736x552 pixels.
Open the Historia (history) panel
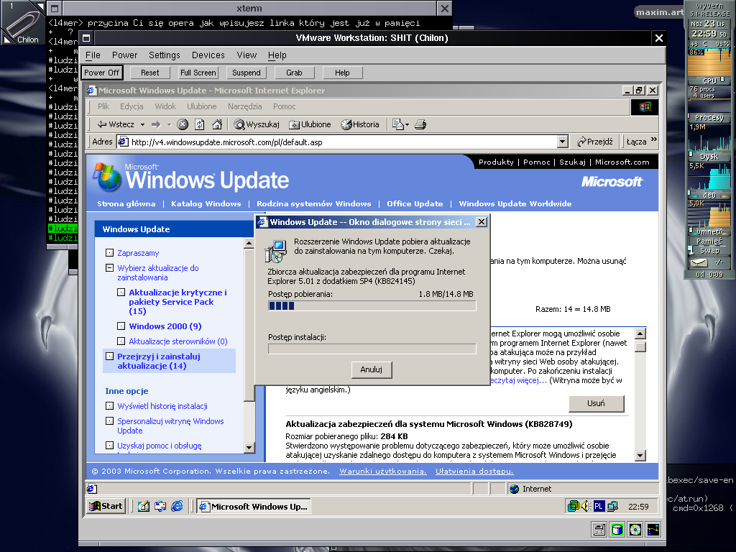pyautogui.click(x=360, y=124)
